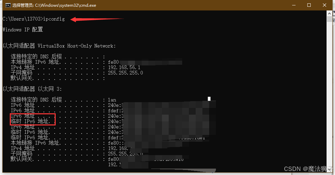The width and height of the screenshot is (335, 175).
Task: Click the red arrow annotation
Action: point(97,19)
